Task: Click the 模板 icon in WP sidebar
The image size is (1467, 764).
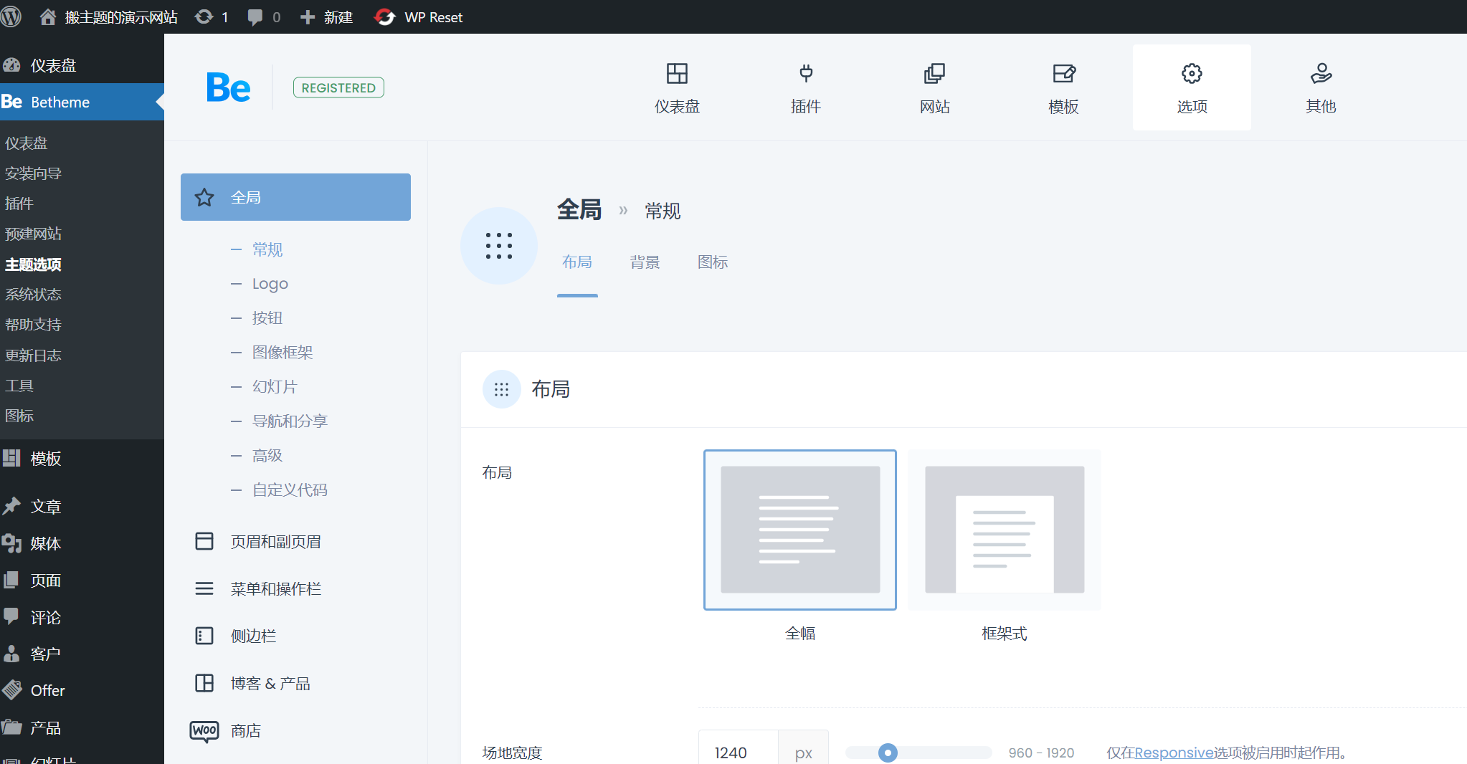Action: pos(11,458)
